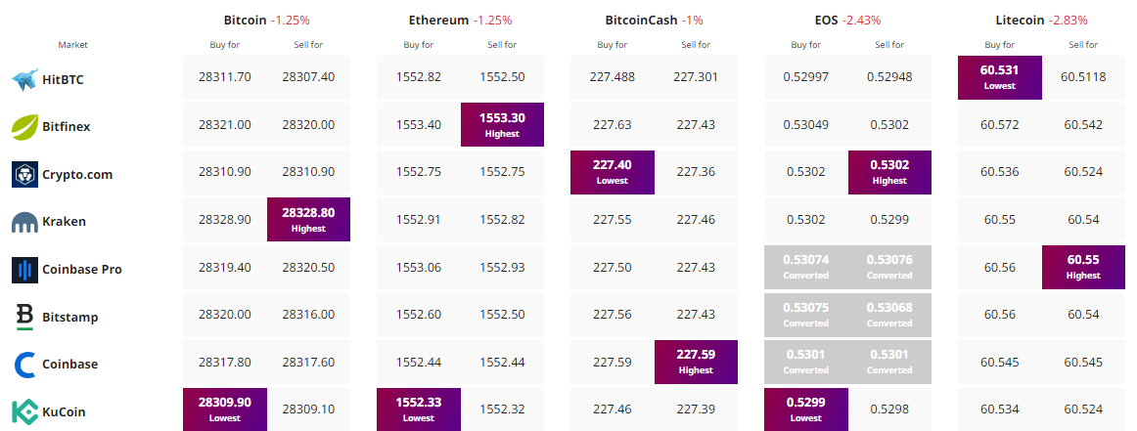Open the Ethereum column header

click(438, 20)
